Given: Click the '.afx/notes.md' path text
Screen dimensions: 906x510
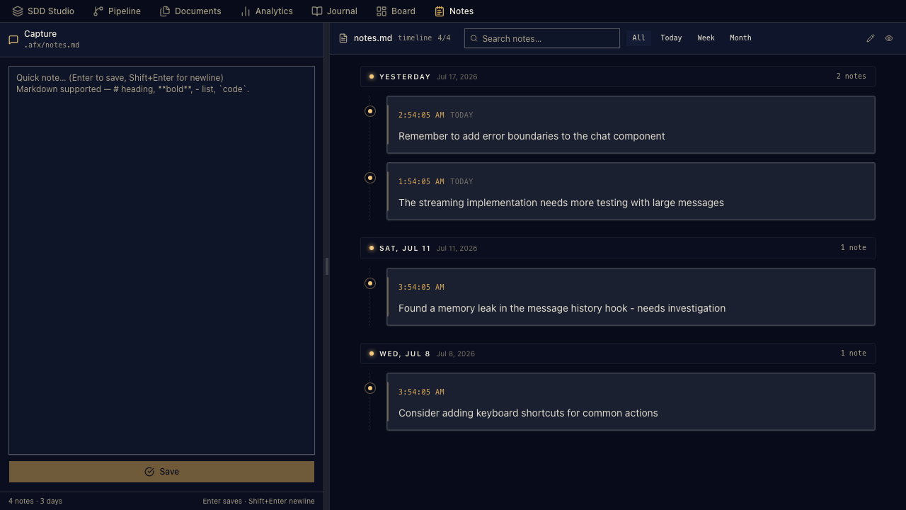Looking at the screenshot, I should coord(52,45).
